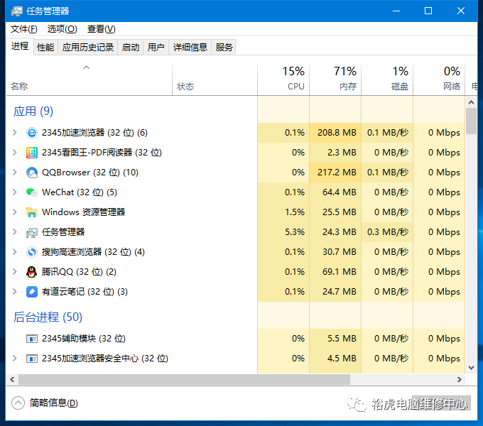Click the 0.3 MB/秒 disk cell
This screenshot has height=426, width=483.
pyautogui.click(x=387, y=232)
